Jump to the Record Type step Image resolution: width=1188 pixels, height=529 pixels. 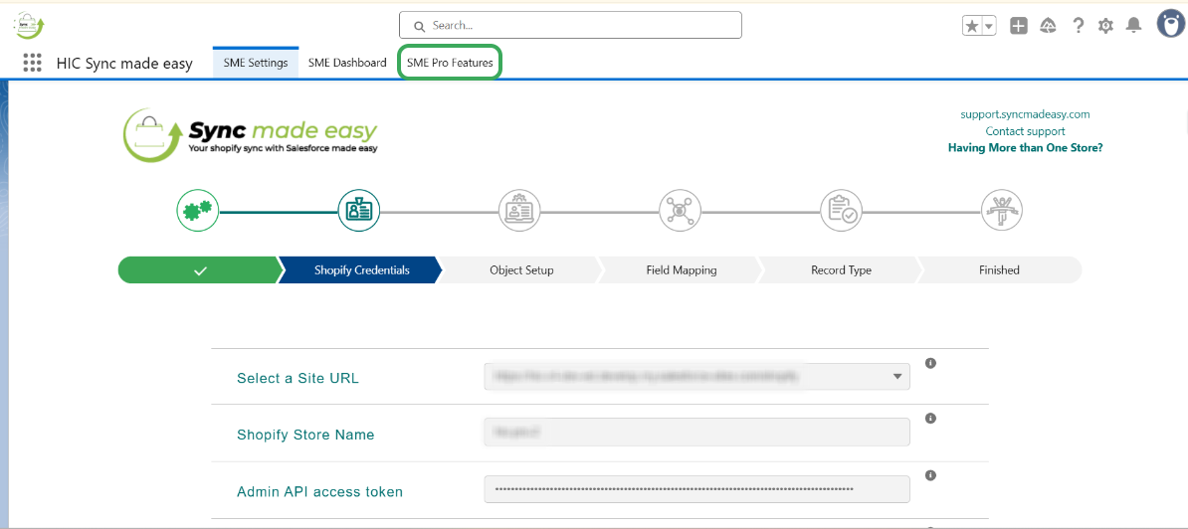click(841, 270)
